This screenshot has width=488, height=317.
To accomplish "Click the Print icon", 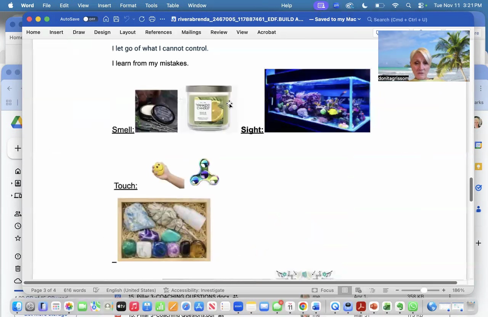I will coord(152,19).
